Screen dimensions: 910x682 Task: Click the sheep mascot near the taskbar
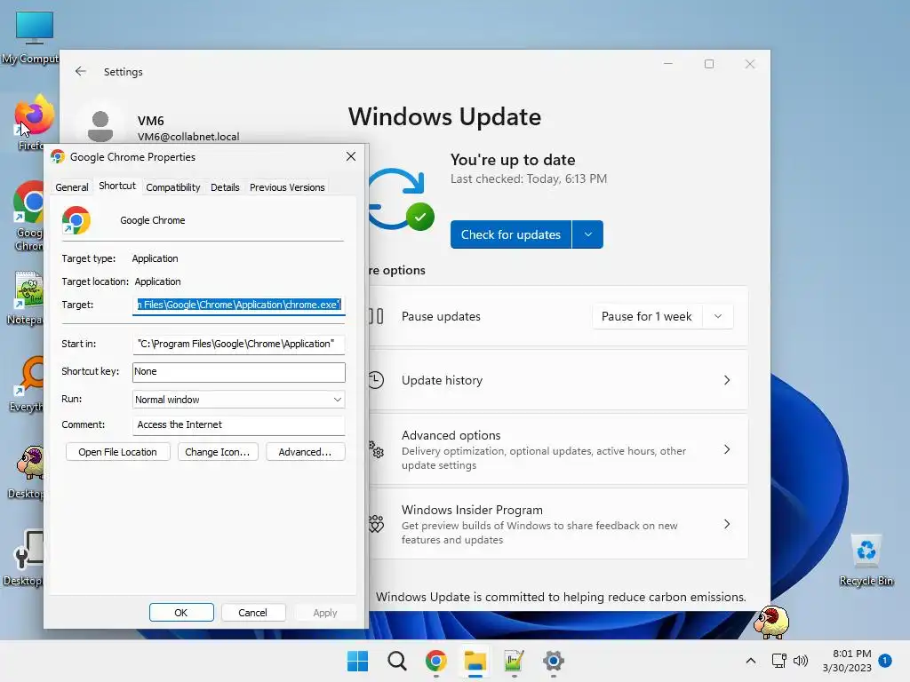pos(770,622)
